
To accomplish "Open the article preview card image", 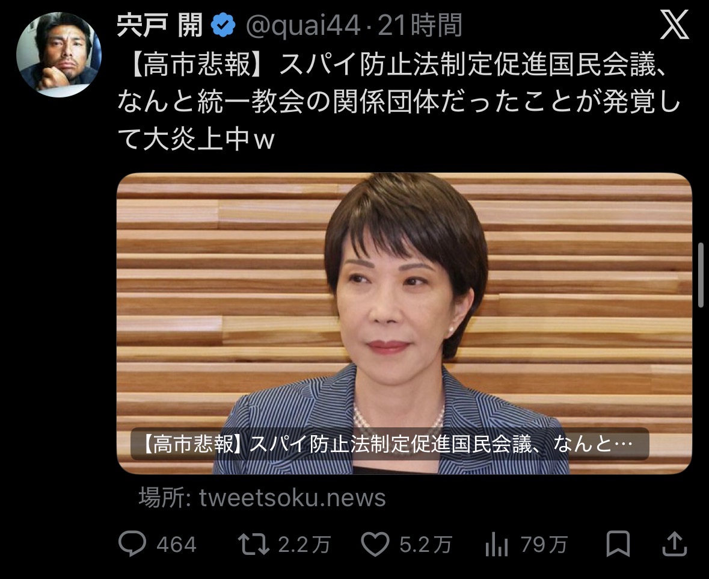I will click(x=404, y=323).
